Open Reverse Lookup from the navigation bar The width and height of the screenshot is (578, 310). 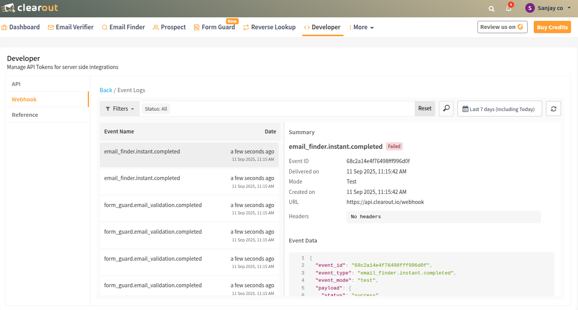pos(269,27)
